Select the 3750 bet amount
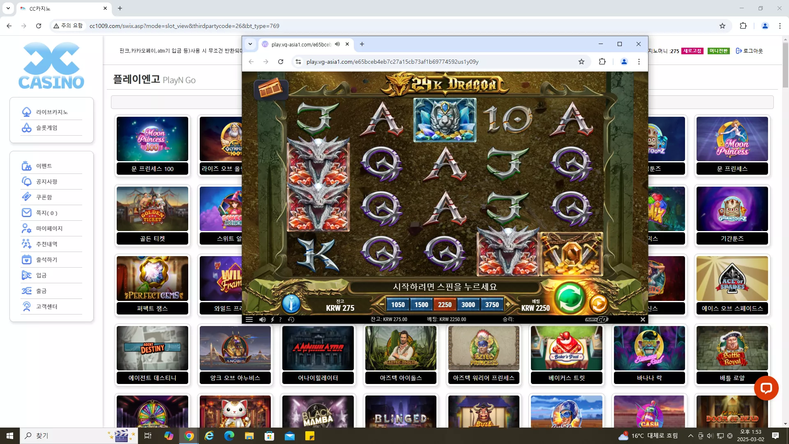 coord(492,305)
